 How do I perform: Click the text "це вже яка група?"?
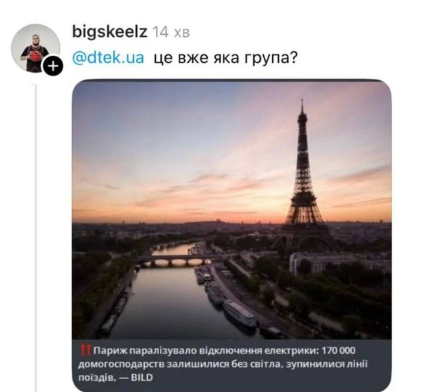pyautogui.click(x=226, y=57)
